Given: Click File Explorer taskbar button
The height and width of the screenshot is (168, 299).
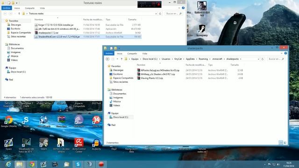Looking at the screenshot, I should tap(20, 164).
